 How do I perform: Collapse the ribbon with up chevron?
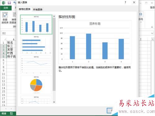tap(152, 27)
